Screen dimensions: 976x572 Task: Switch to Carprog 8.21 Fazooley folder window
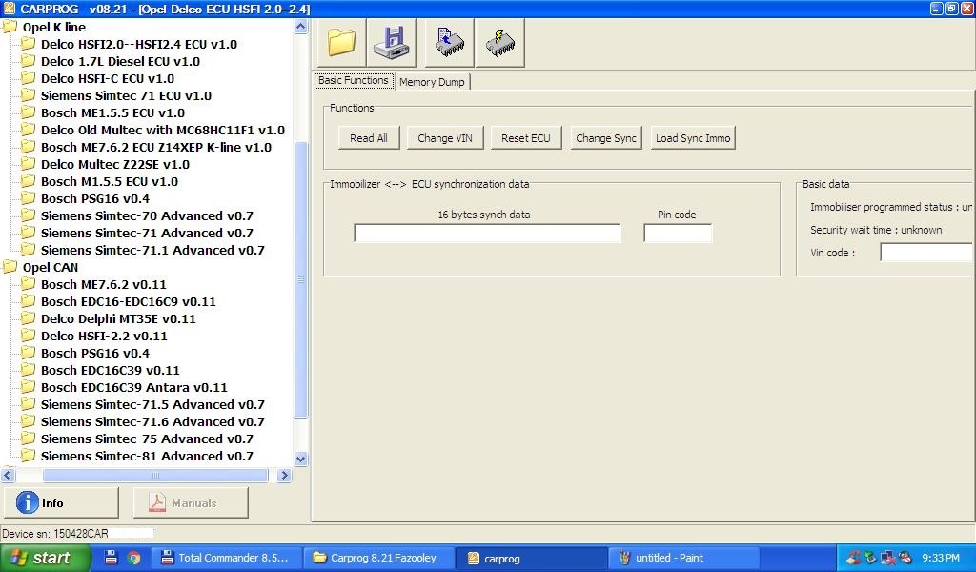click(x=379, y=558)
